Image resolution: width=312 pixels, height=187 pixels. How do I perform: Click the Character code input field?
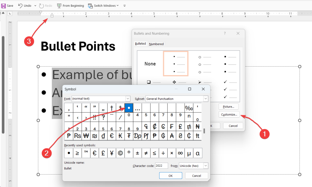point(161,166)
